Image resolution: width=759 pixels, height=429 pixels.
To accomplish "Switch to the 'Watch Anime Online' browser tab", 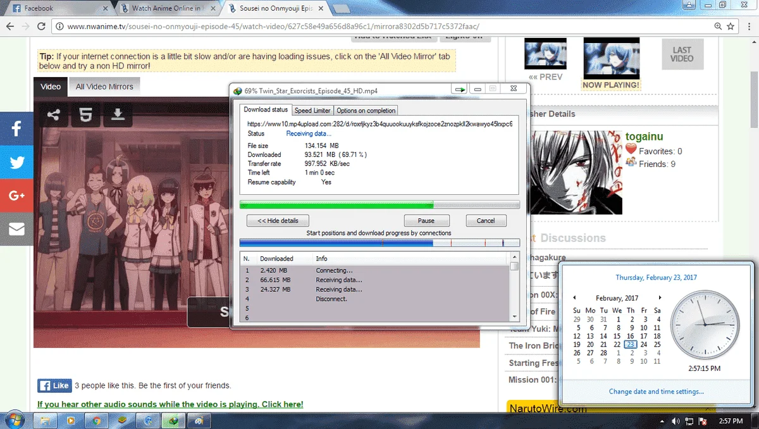I will coord(168,8).
